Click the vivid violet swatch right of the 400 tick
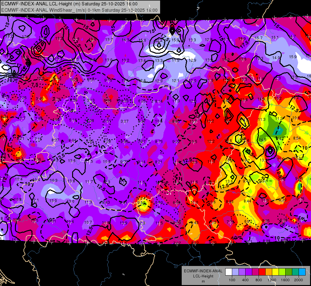This screenshot has width=311, height=286. click(249, 272)
